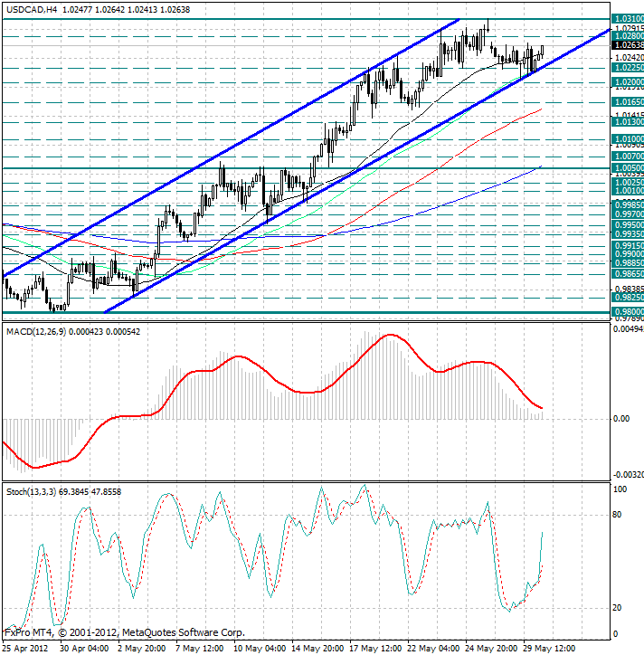Click the 1.0200 price level label
Screen dimensions: 644x655
pyautogui.click(x=628, y=81)
